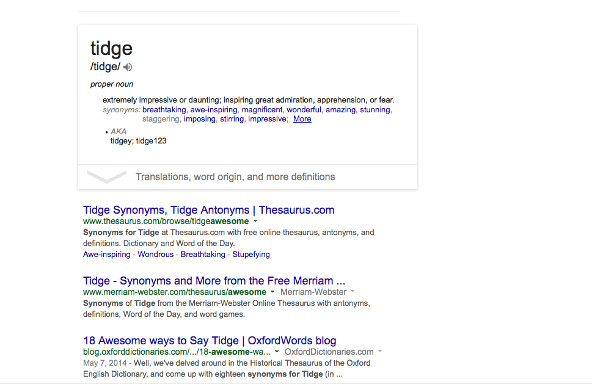Click the stunning synonym link
This screenshot has height=384, width=592.
pos(375,110)
